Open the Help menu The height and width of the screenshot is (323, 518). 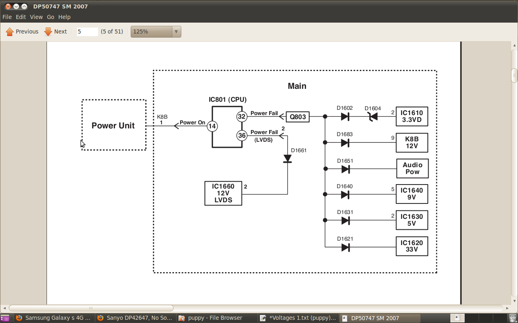point(64,17)
